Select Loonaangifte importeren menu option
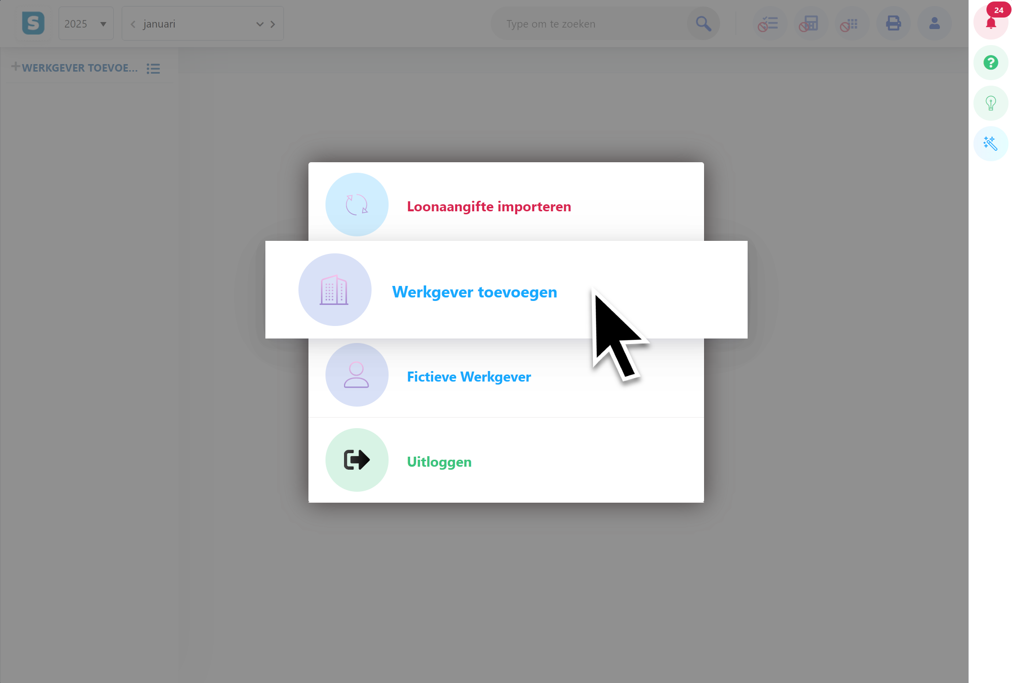This screenshot has width=1012, height=683. pyautogui.click(x=488, y=206)
